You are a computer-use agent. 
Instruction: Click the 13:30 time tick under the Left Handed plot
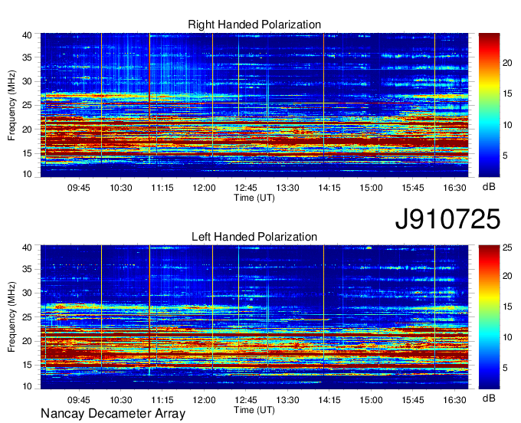pos(288,400)
